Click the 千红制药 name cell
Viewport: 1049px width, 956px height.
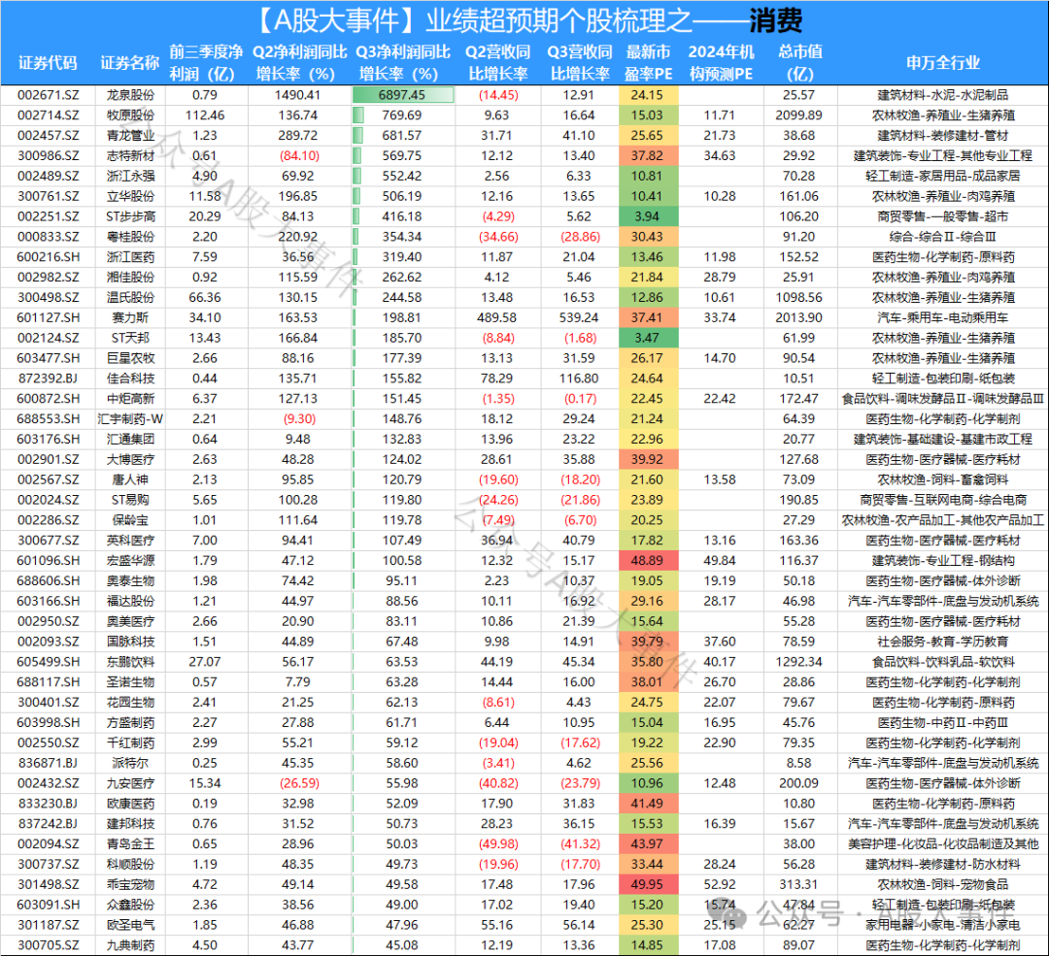130,742
